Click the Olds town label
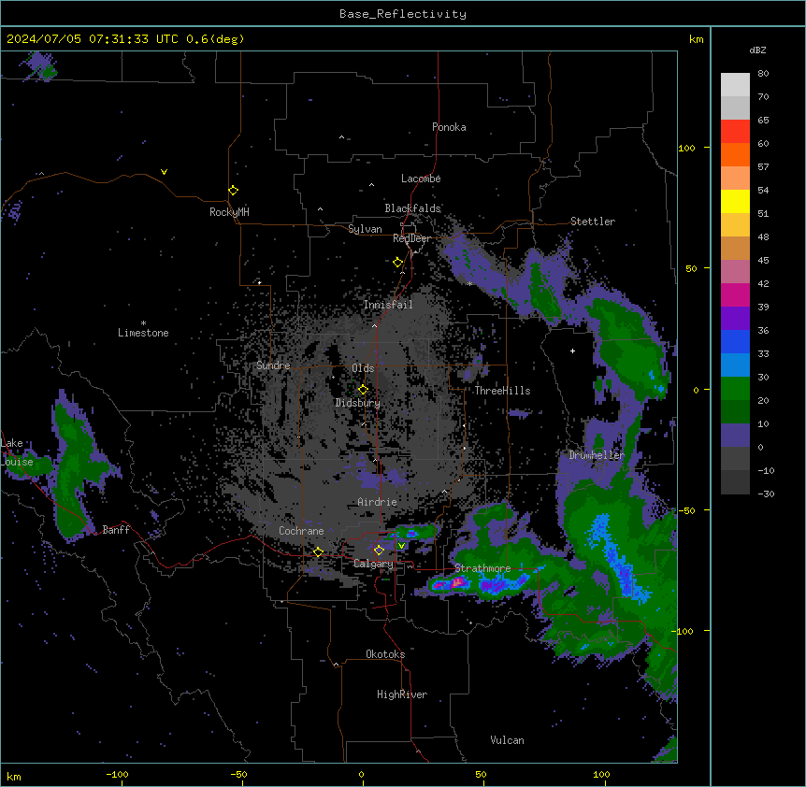806x787 pixels. tap(363, 368)
